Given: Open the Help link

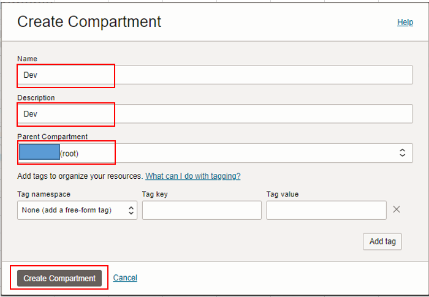Looking at the screenshot, I should pos(405,22).
